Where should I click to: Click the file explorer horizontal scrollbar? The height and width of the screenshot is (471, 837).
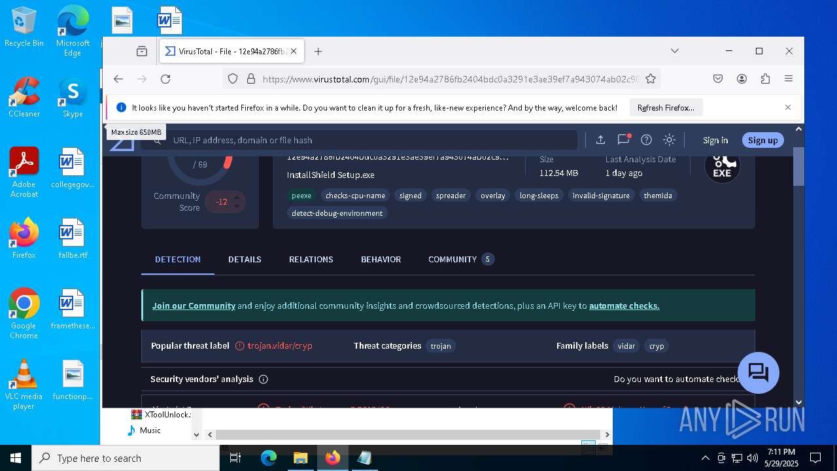coord(408,434)
